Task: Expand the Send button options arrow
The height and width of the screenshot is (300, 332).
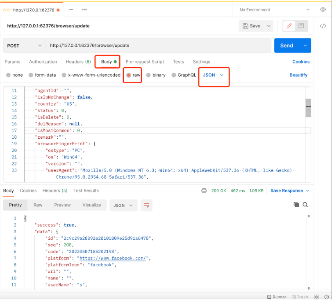Action: pos(305,46)
